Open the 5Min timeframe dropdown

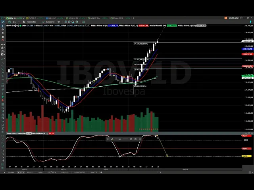point(15,22)
